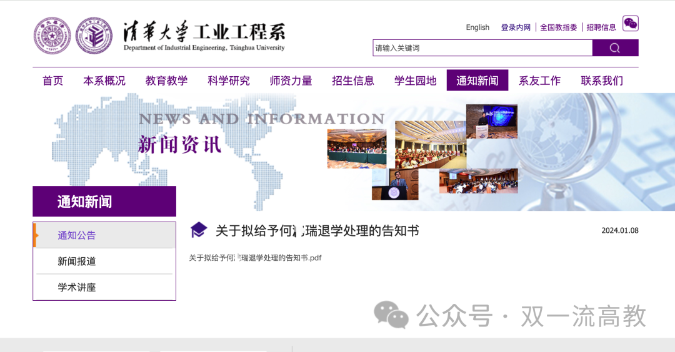The image size is (675, 352).
Task: Switch language via the English link
Action: (477, 27)
